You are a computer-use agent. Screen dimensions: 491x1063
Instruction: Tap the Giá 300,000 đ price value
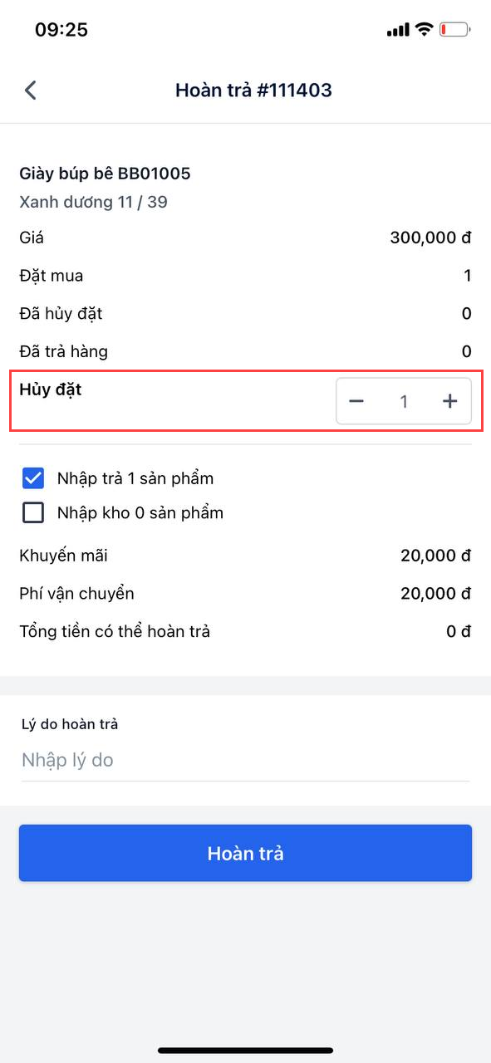430,238
